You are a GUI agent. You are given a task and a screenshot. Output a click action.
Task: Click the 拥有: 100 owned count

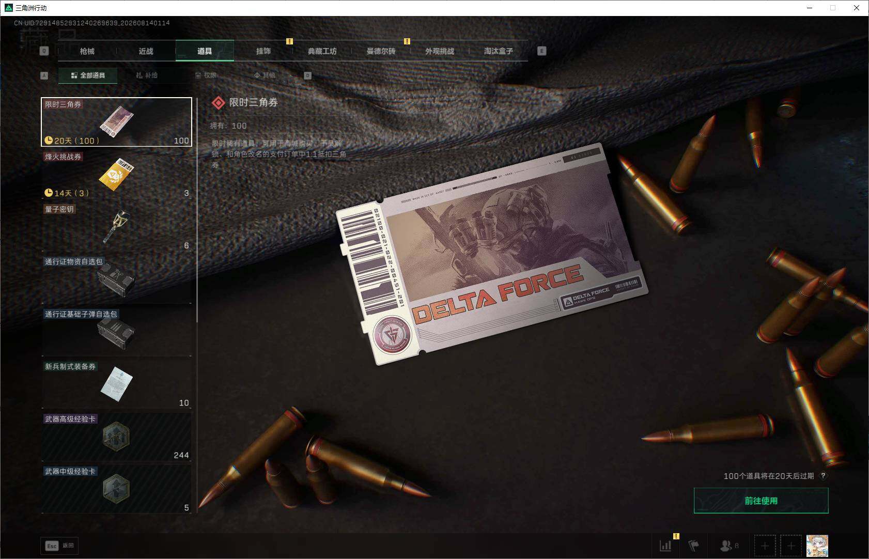coord(228,126)
